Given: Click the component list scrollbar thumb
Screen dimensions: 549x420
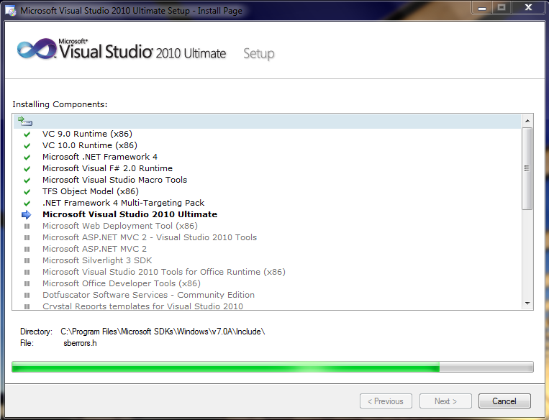Looking at the screenshot, I should 527,169.
